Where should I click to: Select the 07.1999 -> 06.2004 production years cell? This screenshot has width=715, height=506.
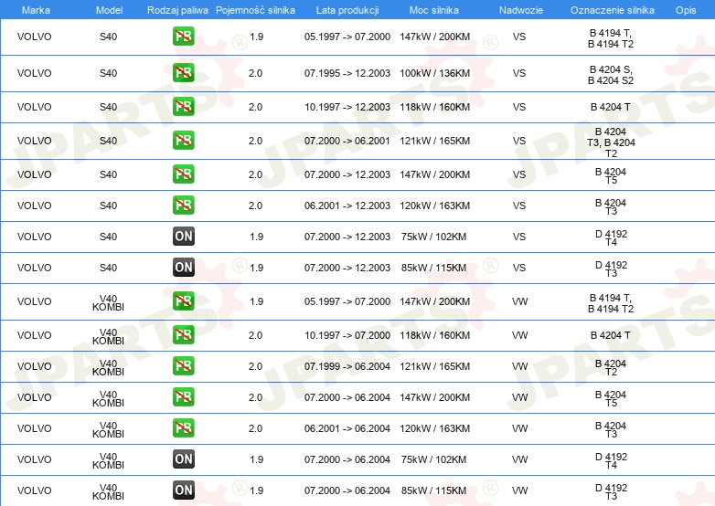[347, 366]
